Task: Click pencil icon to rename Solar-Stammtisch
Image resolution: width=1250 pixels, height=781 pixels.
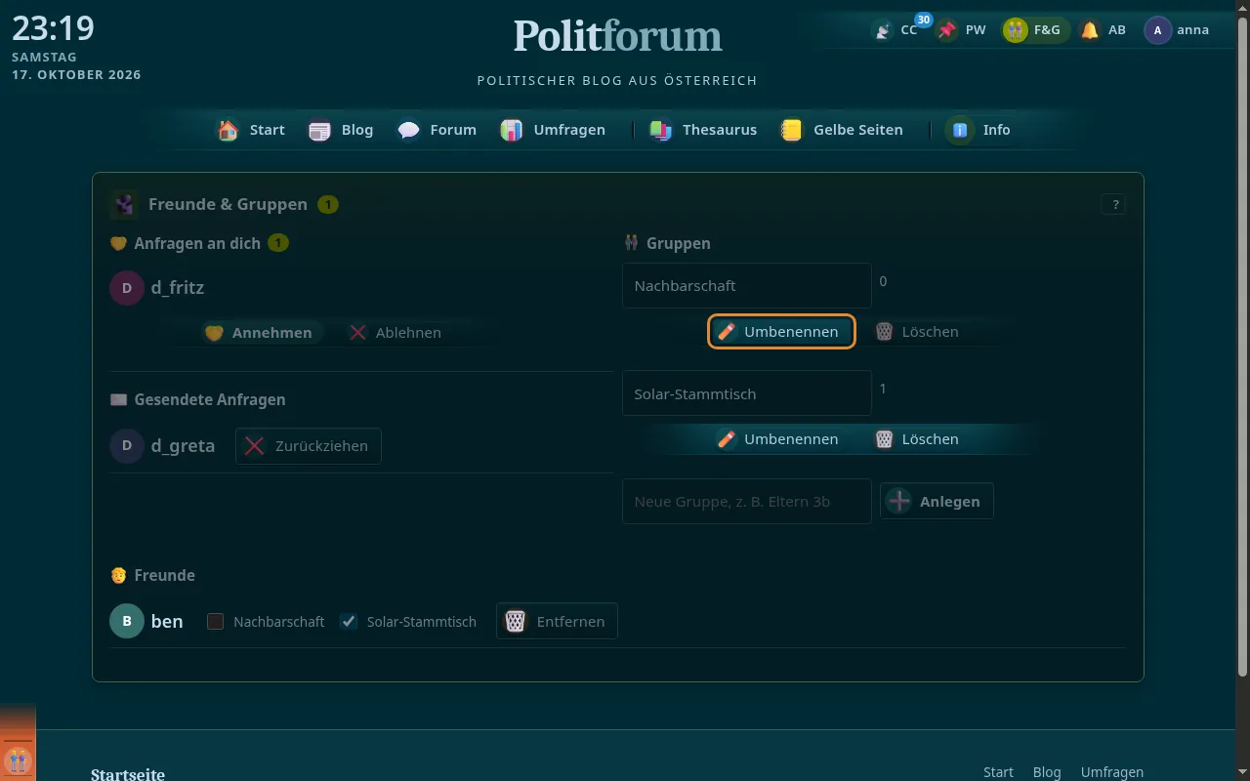Action: click(x=727, y=439)
